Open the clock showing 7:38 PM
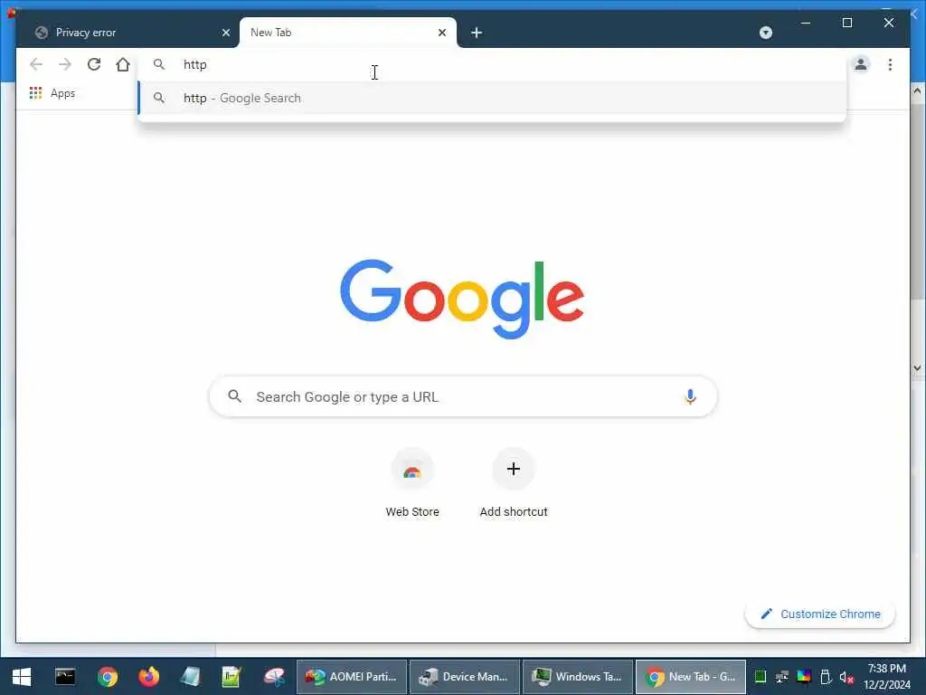Image resolution: width=926 pixels, height=695 pixels. (x=887, y=677)
